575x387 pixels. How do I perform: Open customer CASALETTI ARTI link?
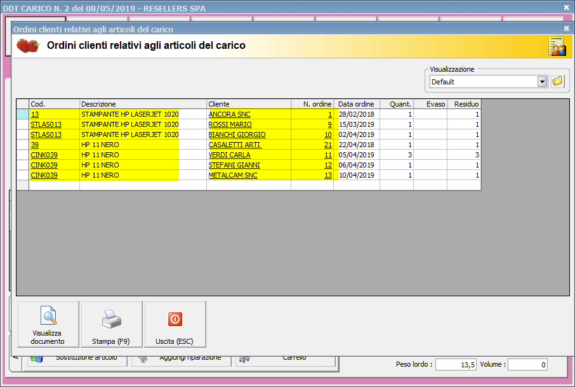[x=235, y=145]
